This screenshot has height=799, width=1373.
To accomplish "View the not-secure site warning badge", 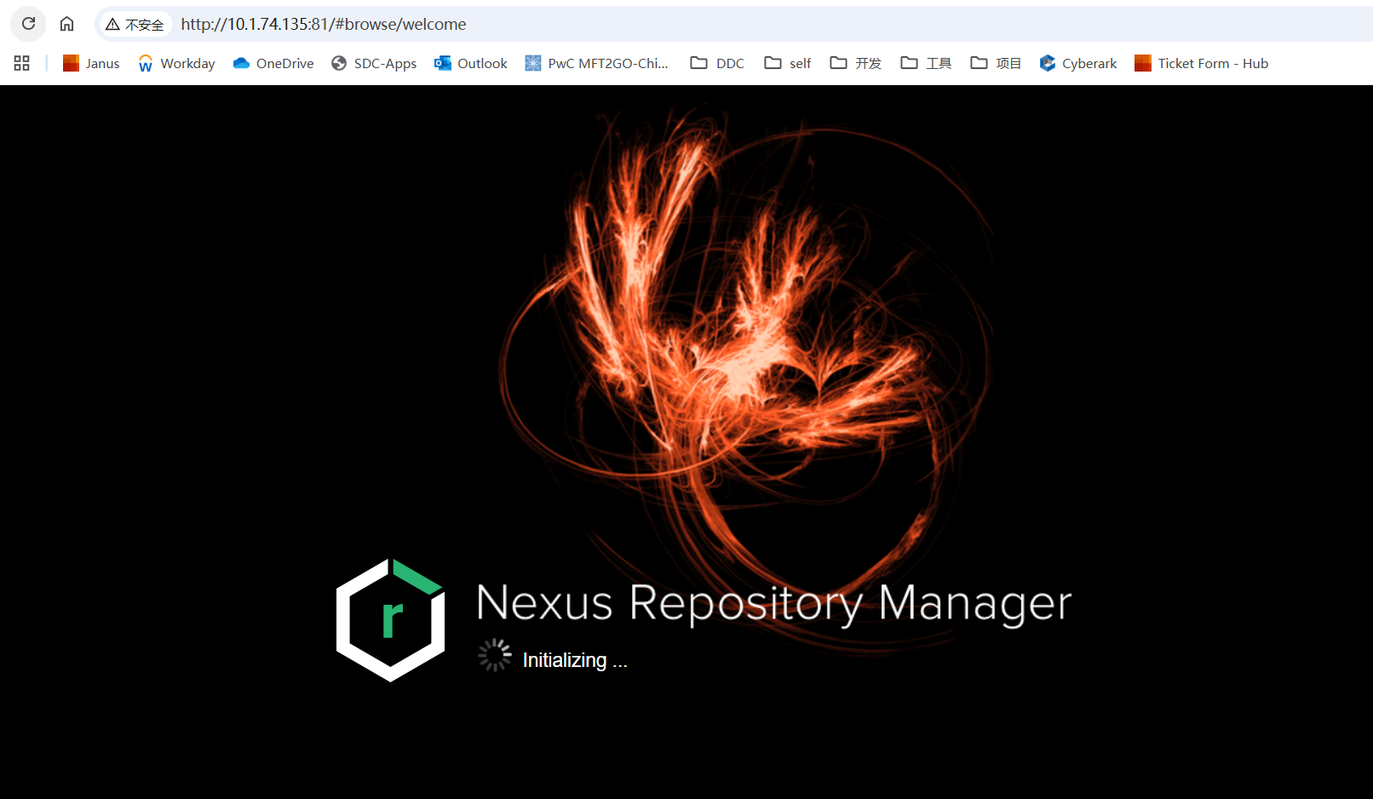I will coord(135,25).
